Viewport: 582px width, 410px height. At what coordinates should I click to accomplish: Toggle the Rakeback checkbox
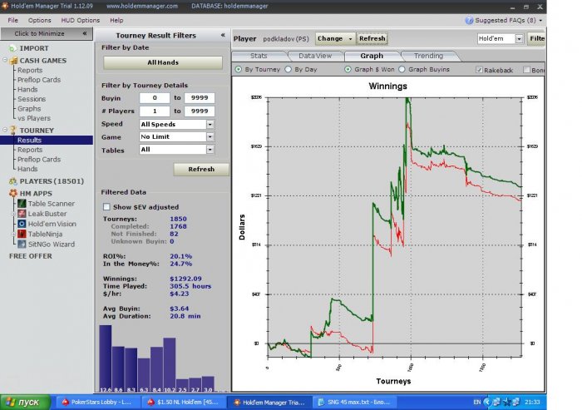(479, 70)
